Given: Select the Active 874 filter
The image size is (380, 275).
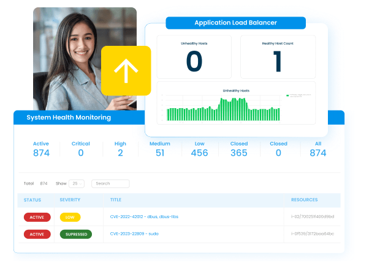Looking at the screenshot, I should click(x=41, y=149).
